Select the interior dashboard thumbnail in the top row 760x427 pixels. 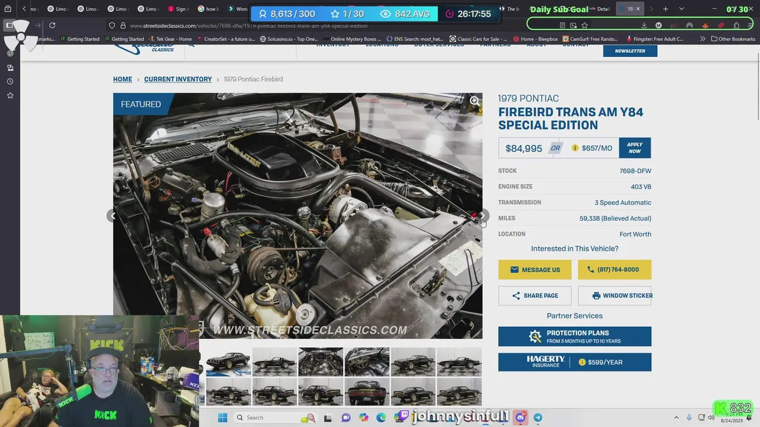[367, 362]
